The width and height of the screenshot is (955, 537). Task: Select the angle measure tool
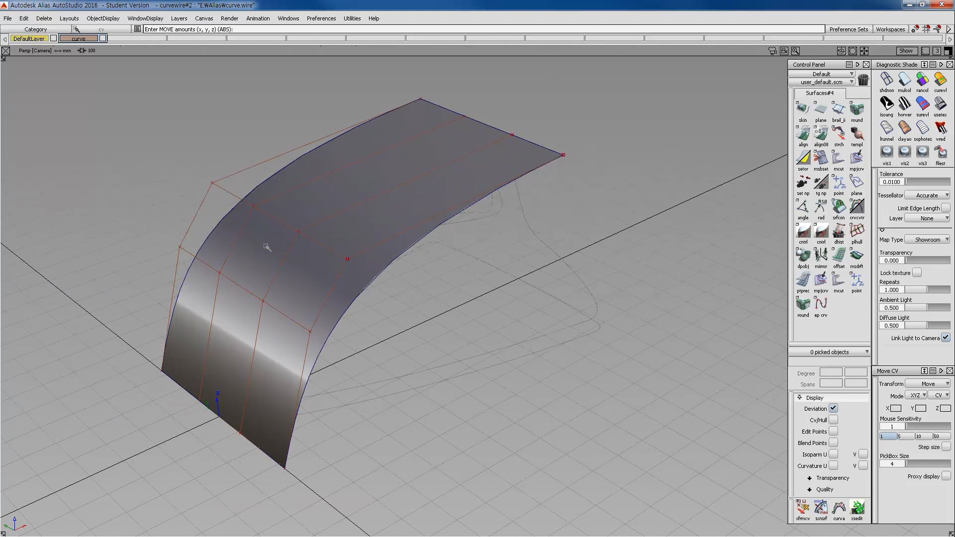click(x=803, y=206)
